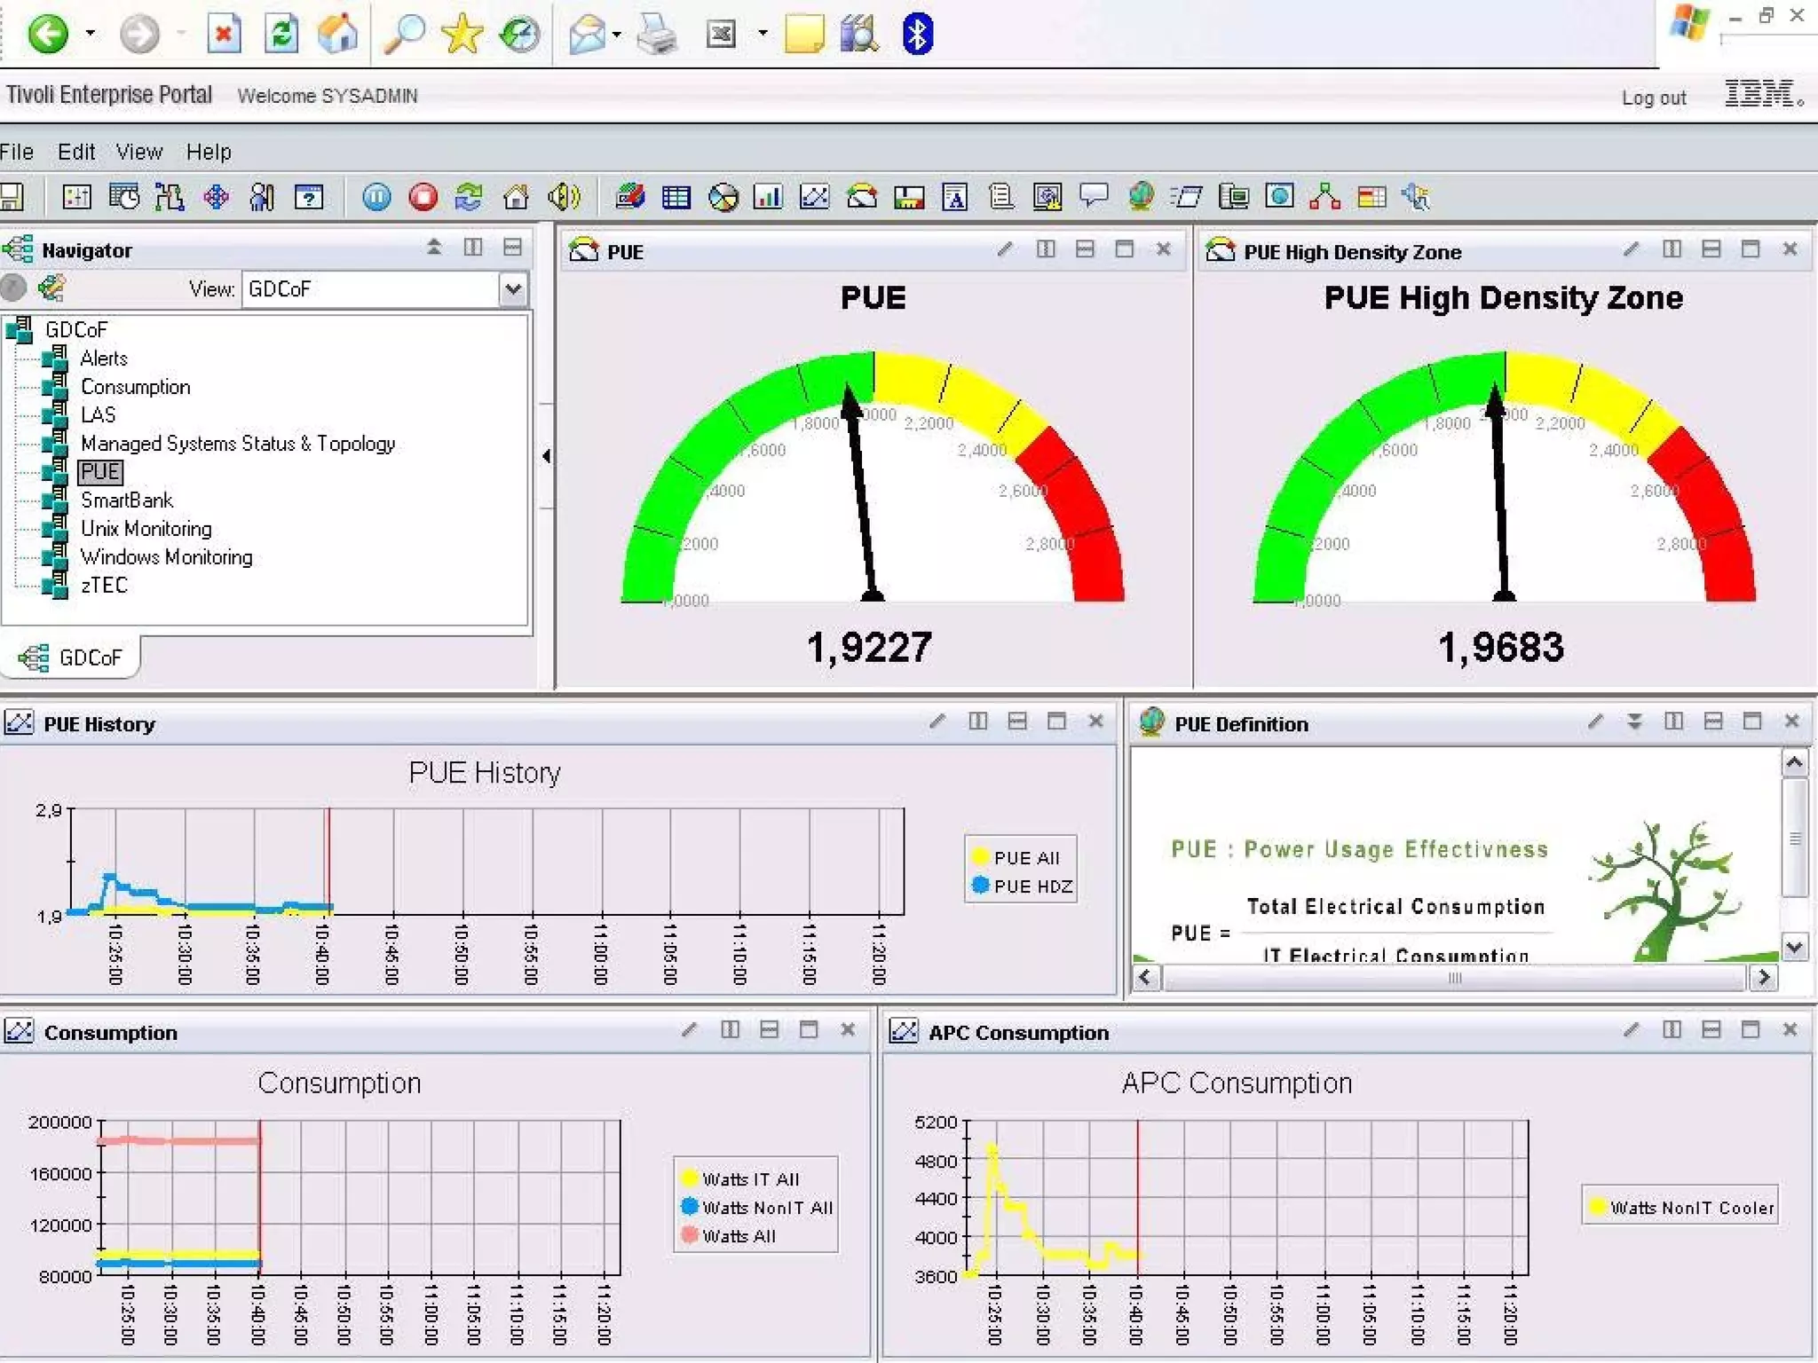Open the Edit menu
The width and height of the screenshot is (1818, 1363).
[x=76, y=152]
